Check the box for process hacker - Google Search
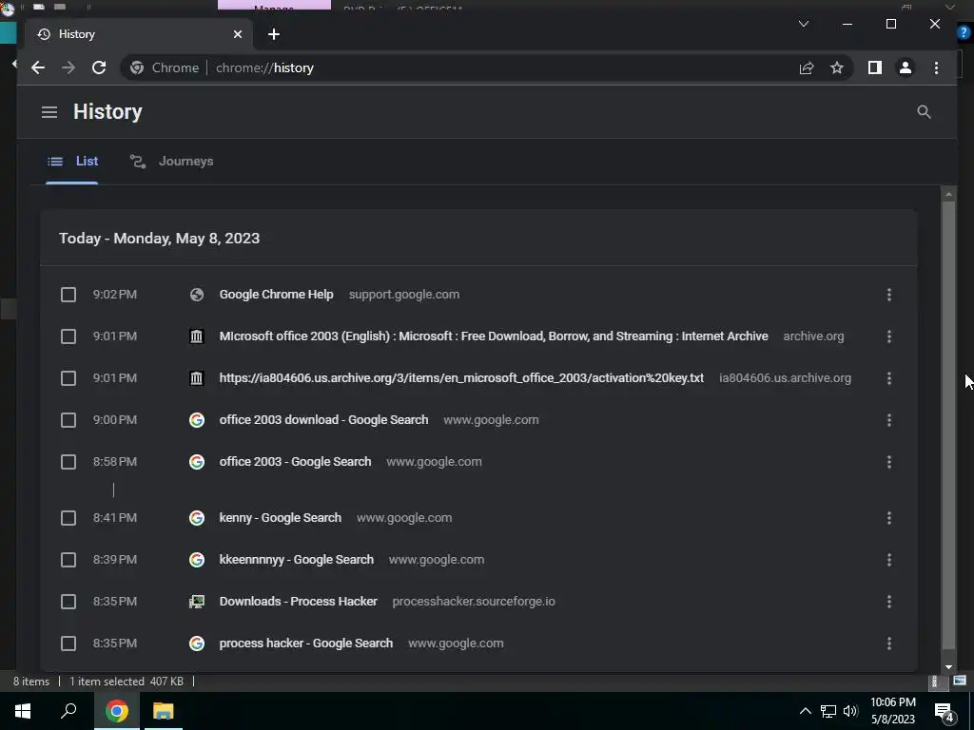This screenshot has height=730, width=974. (x=68, y=644)
